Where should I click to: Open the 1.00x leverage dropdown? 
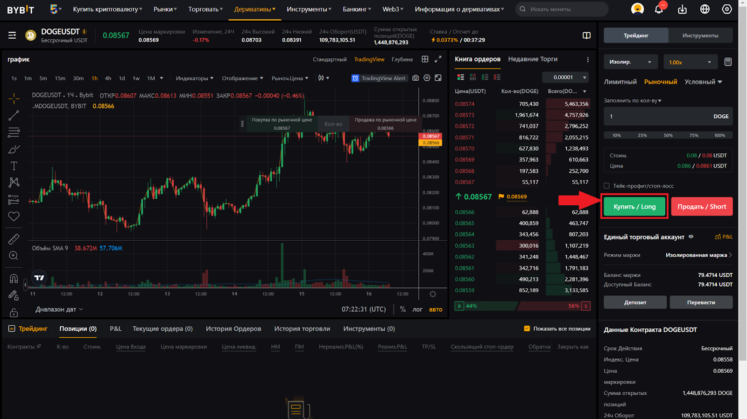click(x=690, y=62)
